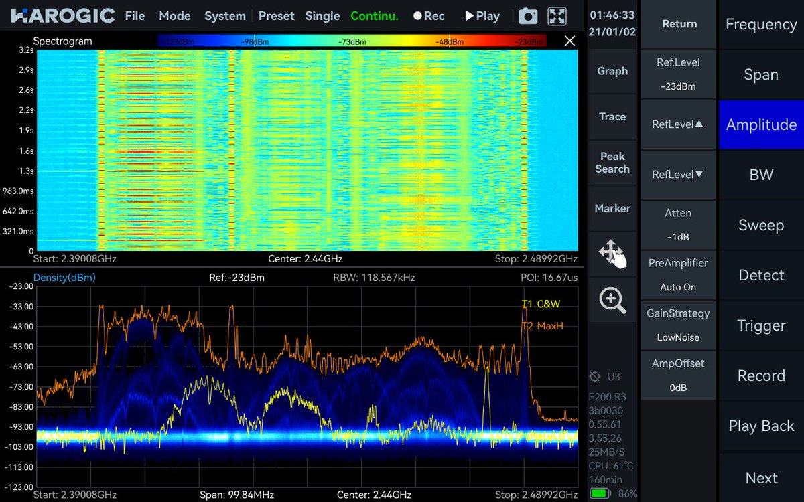Select the pan/move touch tool
This screenshot has width=804, height=502.
(612, 254)
